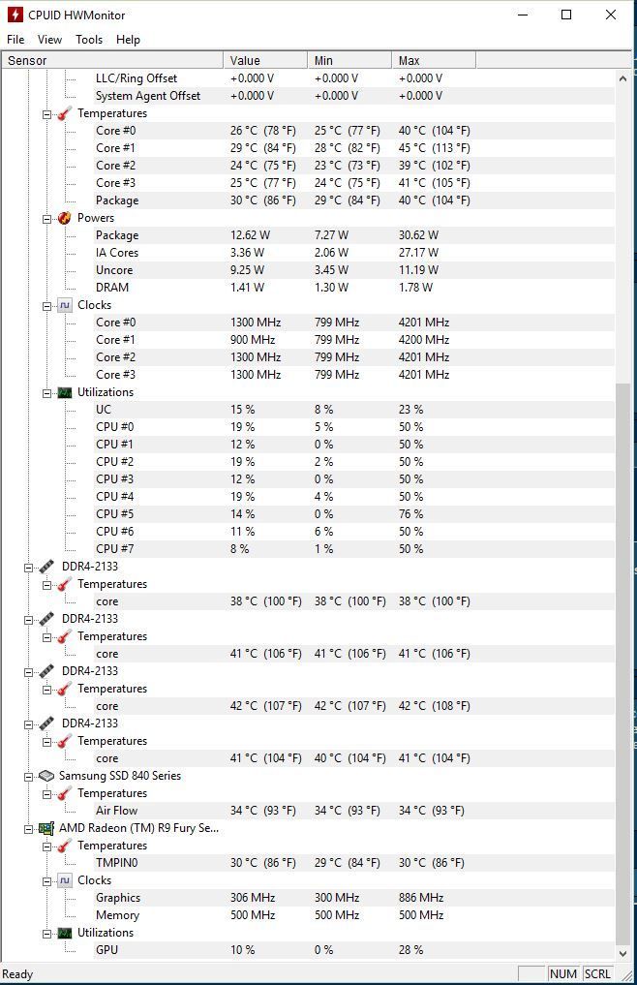Viewport: 637px width, 985px height.
Task: Click the thermometer icon beside CPU Temperatures
Action: pos(65,113)
